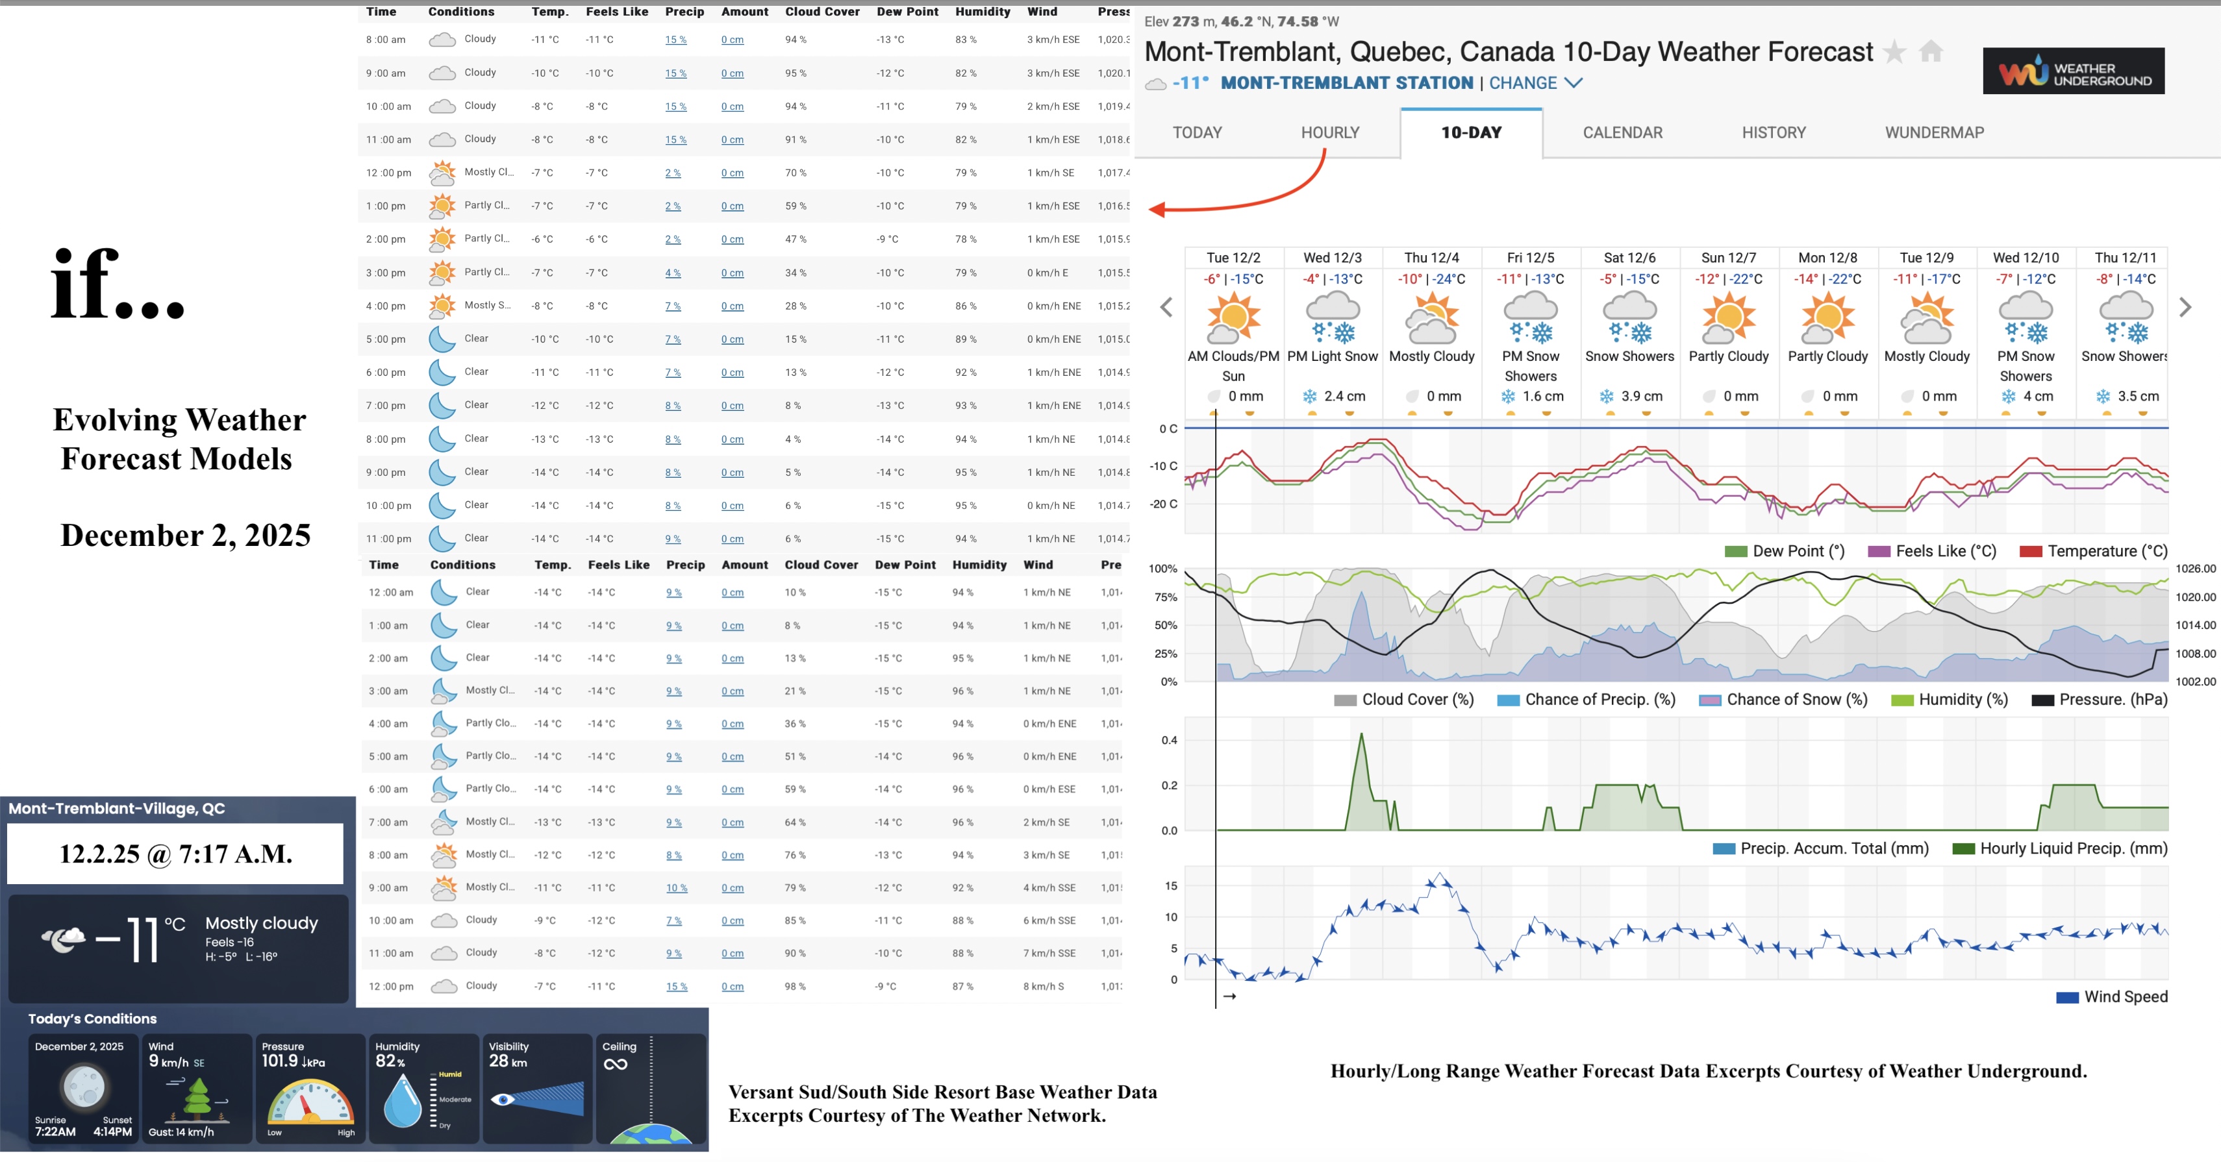Click the star icon to favorite this forecast
2221x1162 pixels.
pos(1894,52)
